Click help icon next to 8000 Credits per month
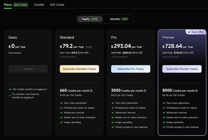Screen dimensions: 208x140 196,91
